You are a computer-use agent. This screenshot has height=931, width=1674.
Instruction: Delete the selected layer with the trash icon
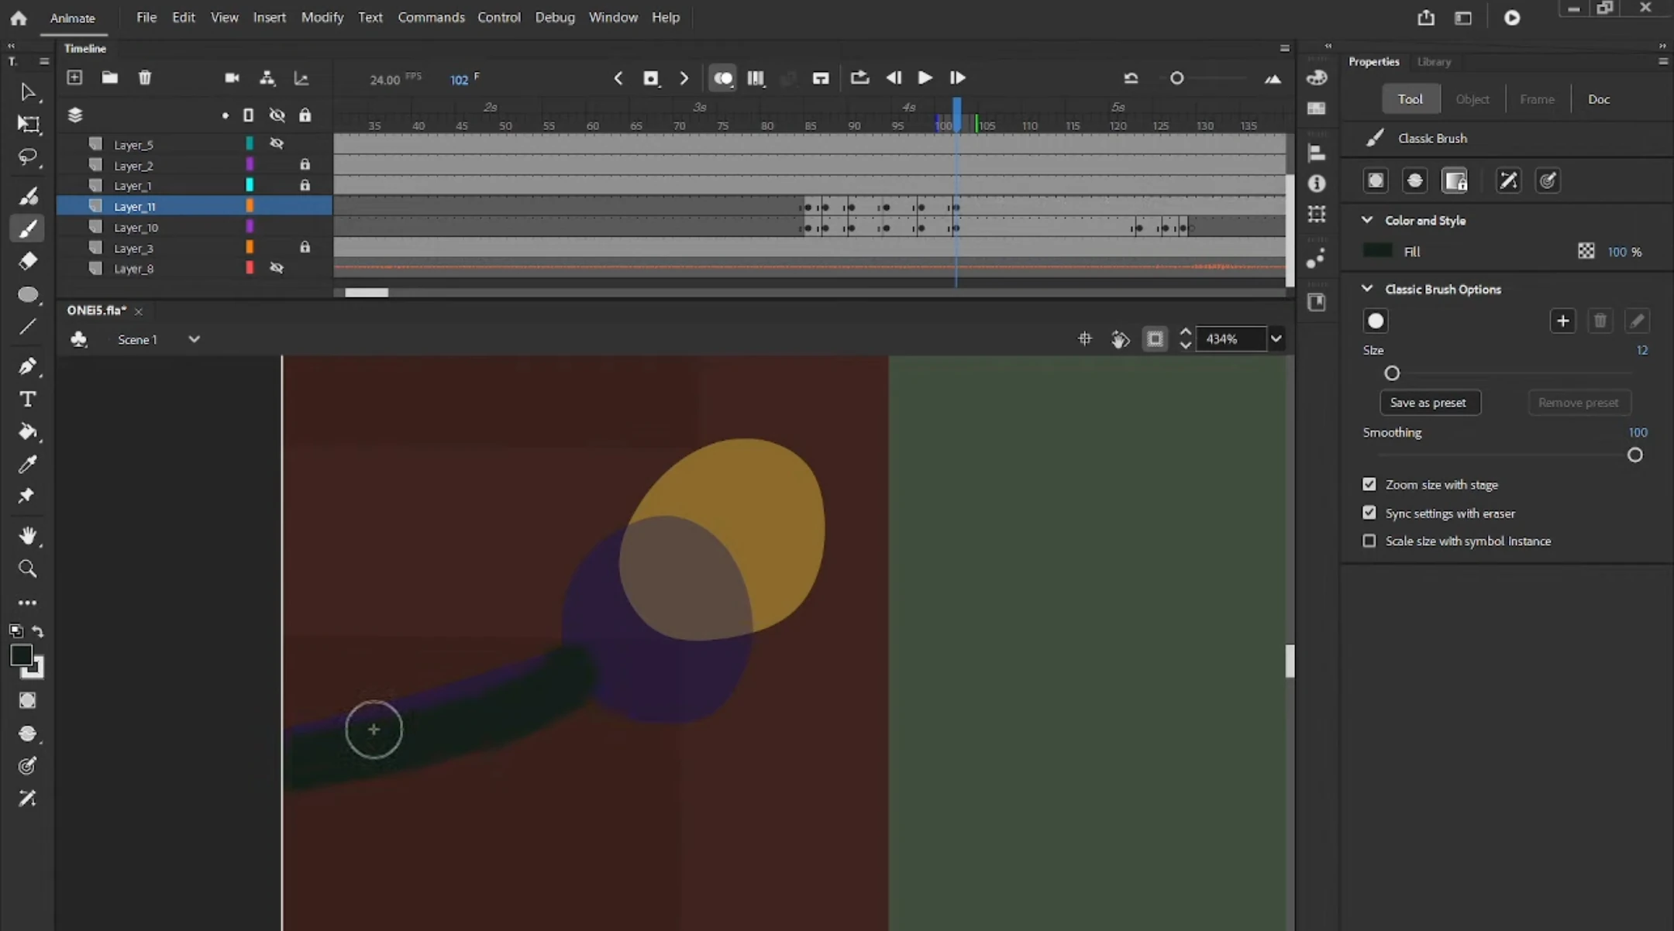[145, 77]
